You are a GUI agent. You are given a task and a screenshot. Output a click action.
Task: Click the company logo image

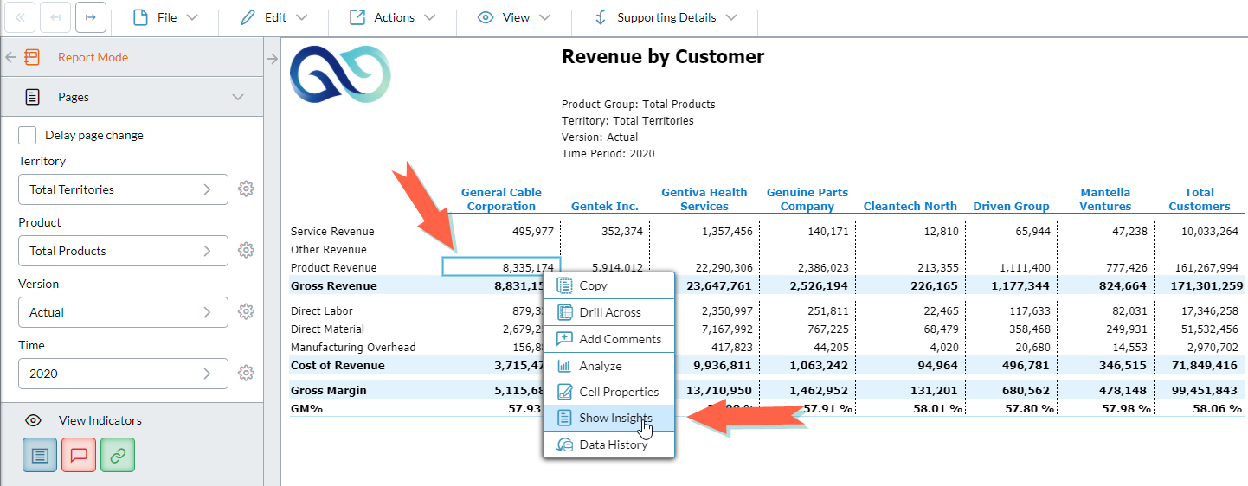coord(340,74)
